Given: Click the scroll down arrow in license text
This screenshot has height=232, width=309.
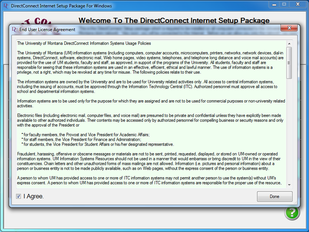Looking at the screenshot, I should 289,185.
